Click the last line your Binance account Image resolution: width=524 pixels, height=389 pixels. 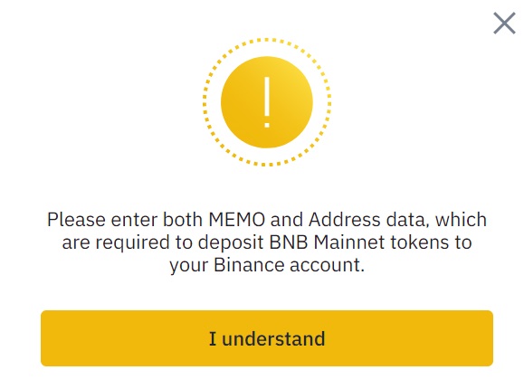point(267,265)
